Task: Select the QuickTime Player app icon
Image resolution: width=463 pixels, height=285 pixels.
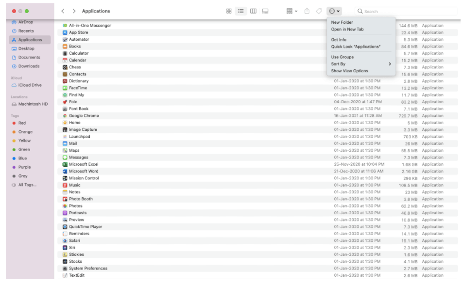Action: (x=65, y=227)
